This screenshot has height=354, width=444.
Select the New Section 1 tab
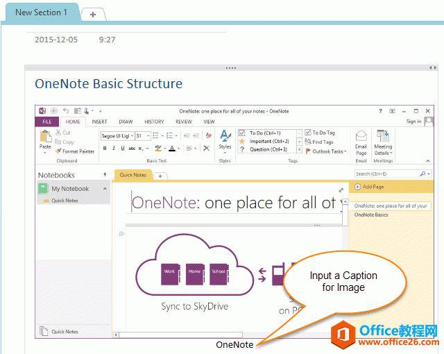tap(41, 12)
